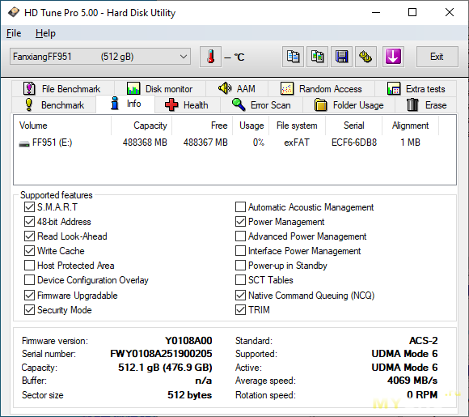Toggle the TRIM checkbox

[x=240, y=310]
